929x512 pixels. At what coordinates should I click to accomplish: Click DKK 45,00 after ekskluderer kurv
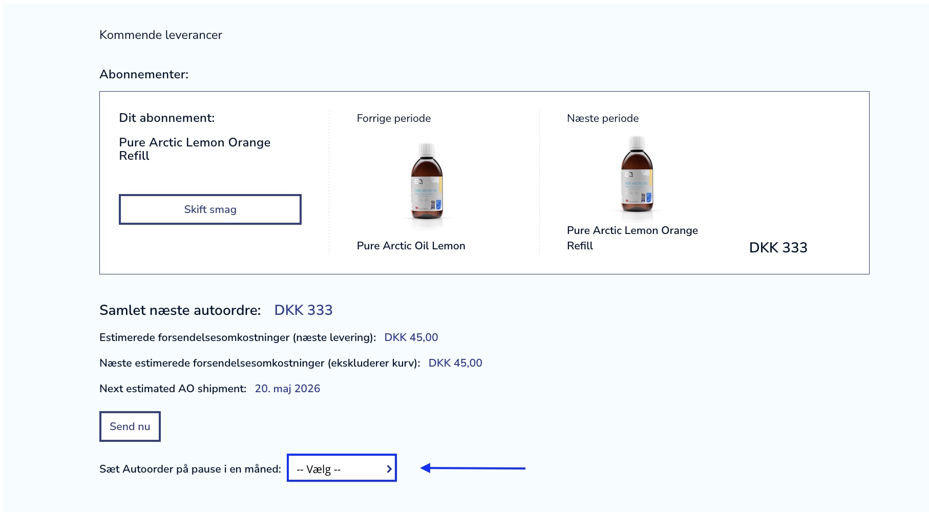(455, 363)
